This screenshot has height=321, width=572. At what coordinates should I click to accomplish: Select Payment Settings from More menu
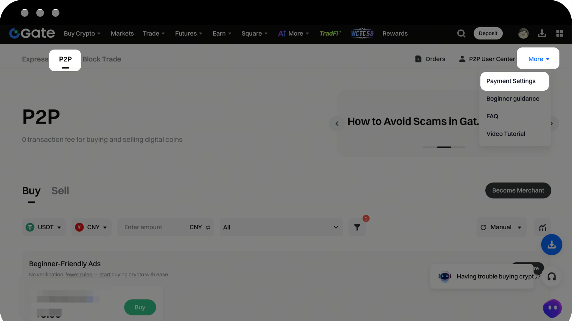511,81
